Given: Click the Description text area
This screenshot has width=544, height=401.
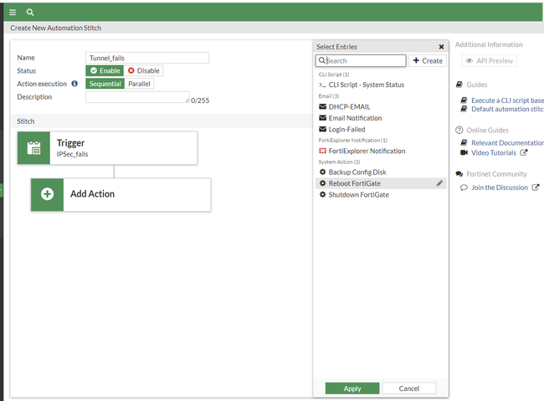Looking at the screenshot, I should point(138,97).
